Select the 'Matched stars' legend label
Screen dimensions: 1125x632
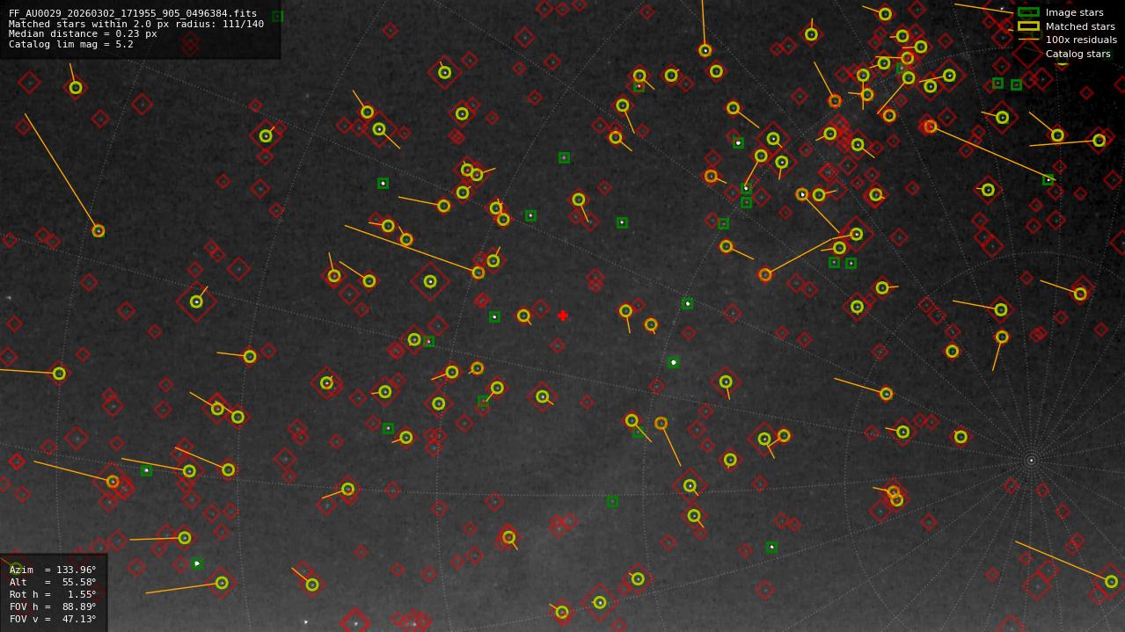pos(1080,26)
